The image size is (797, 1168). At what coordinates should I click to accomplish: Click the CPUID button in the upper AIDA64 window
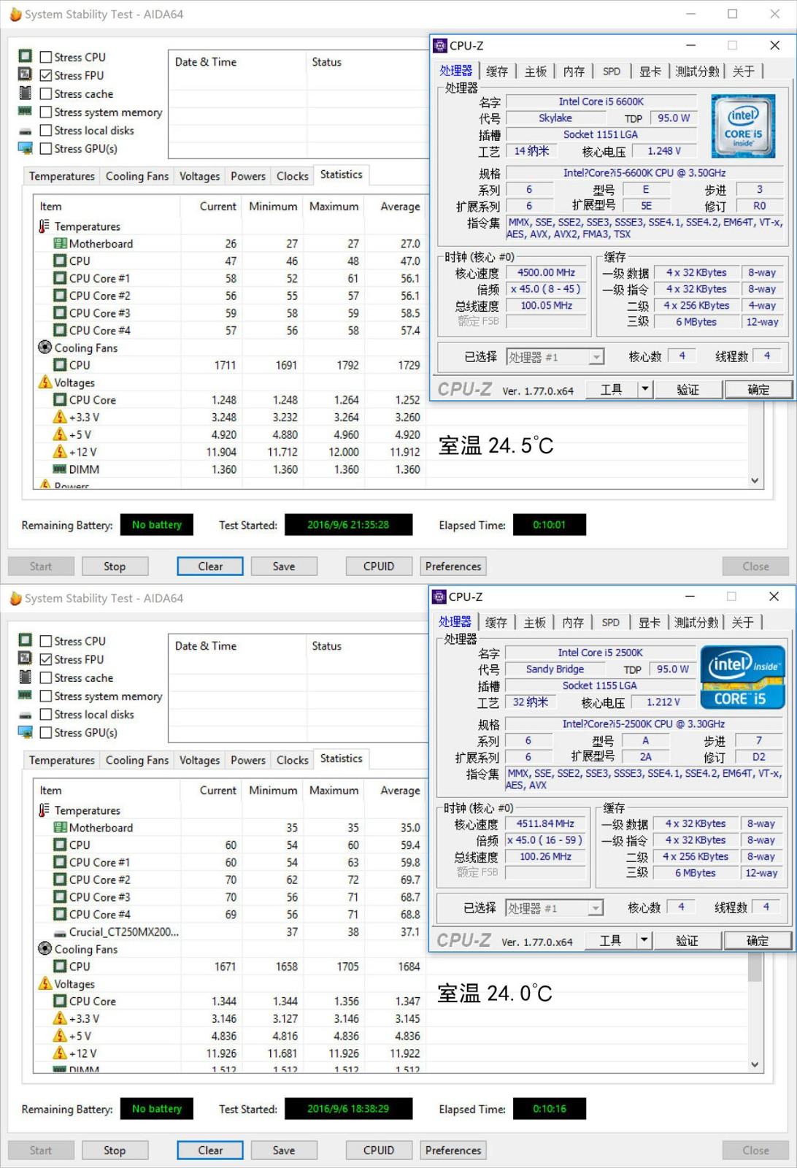tap(379, 566)
